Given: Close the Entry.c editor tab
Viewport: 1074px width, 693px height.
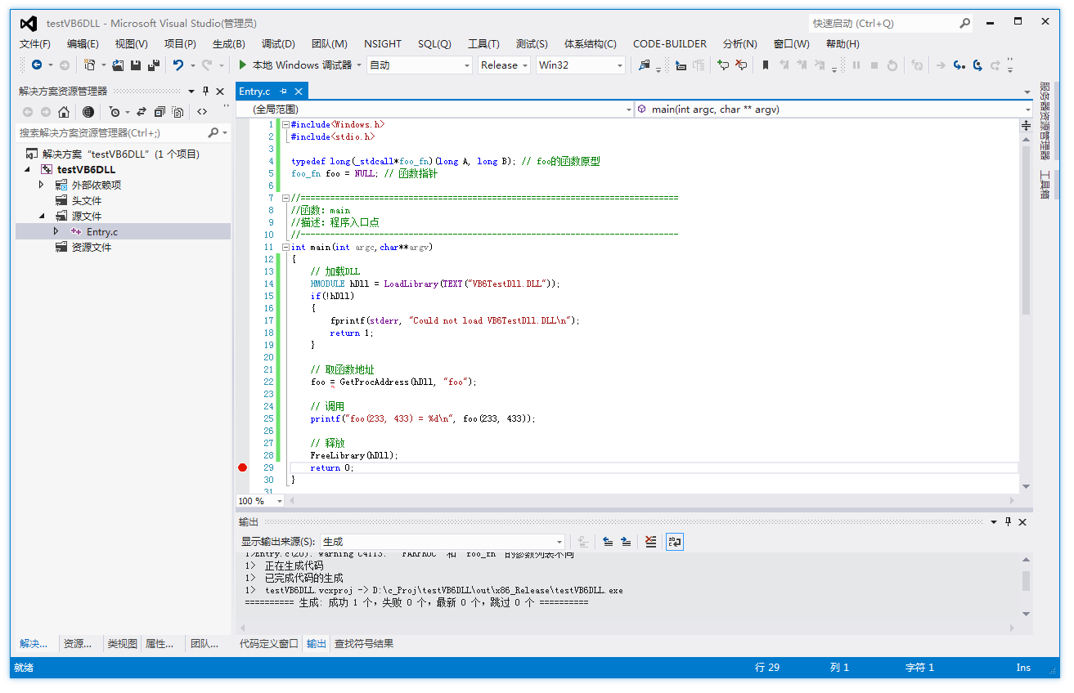Looking at the screenshot, I should tap(299, 92).
